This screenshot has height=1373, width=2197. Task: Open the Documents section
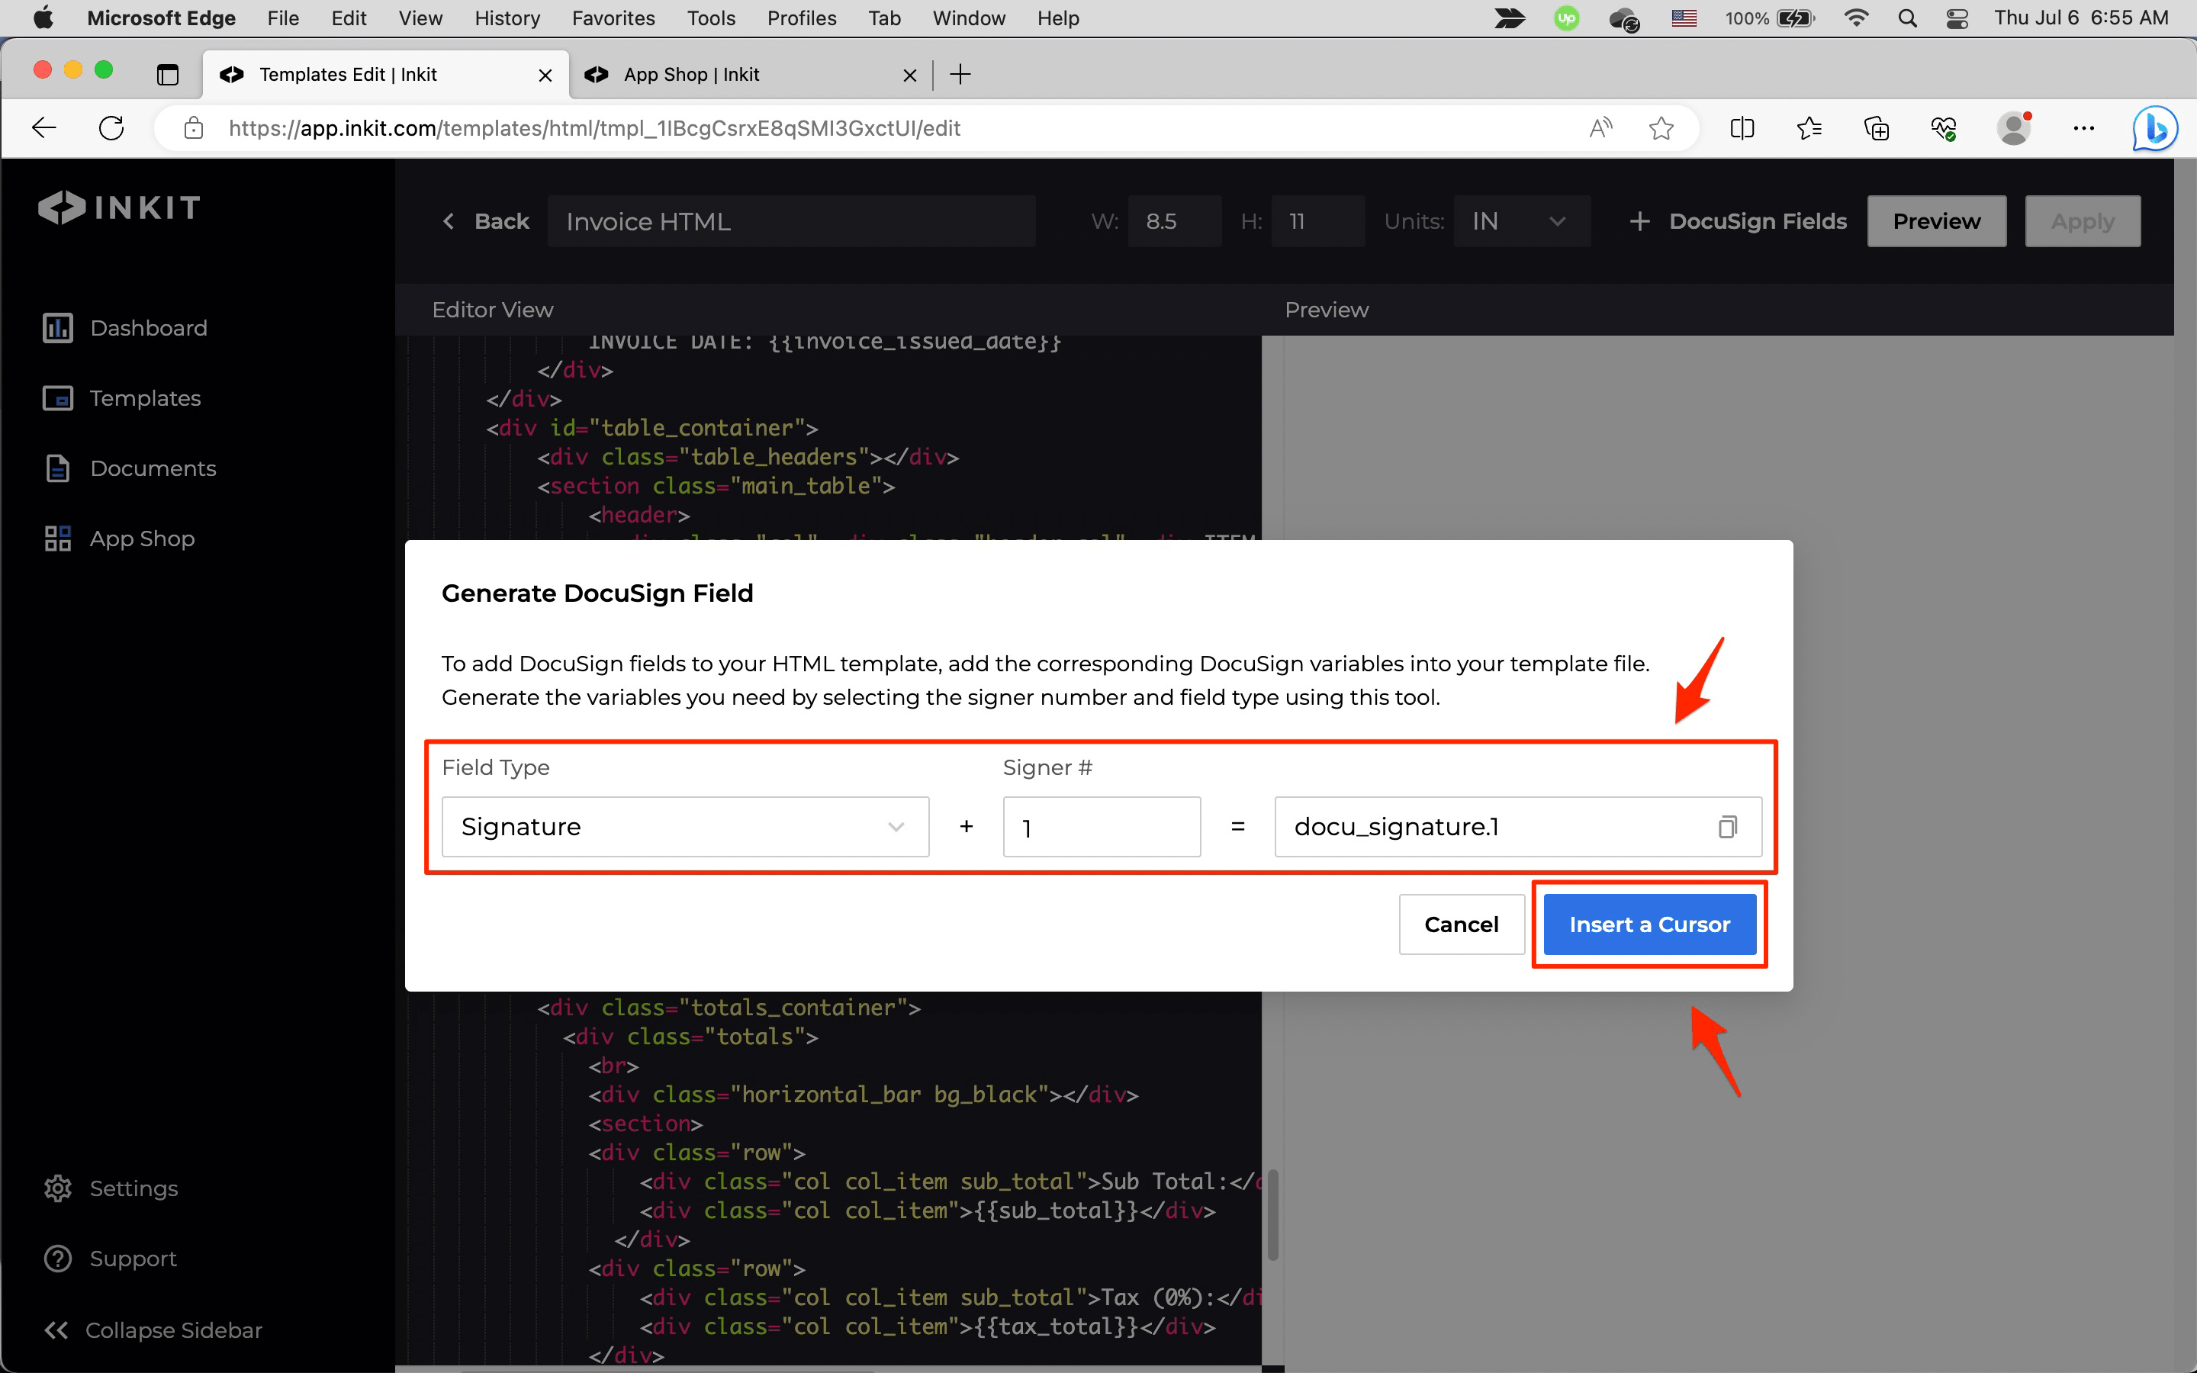152,468
